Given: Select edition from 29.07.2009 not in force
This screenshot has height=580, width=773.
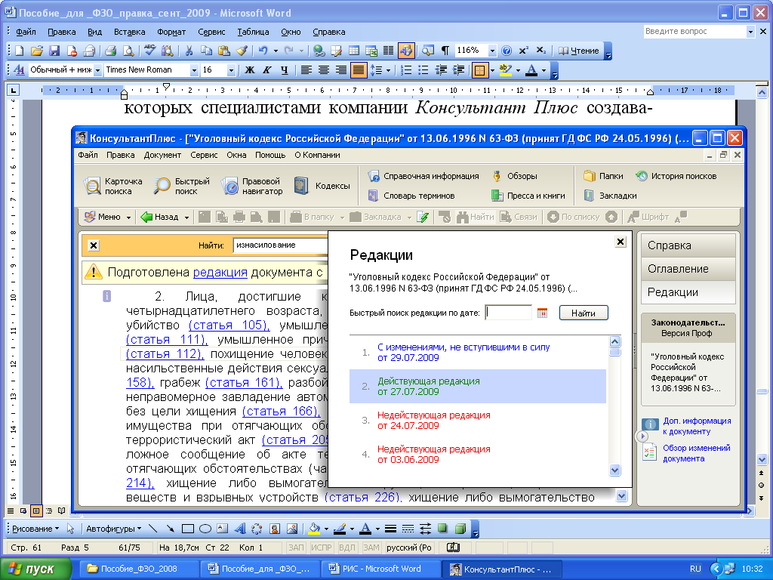Looking at the screenshot, I should click(x=478, y=353).
